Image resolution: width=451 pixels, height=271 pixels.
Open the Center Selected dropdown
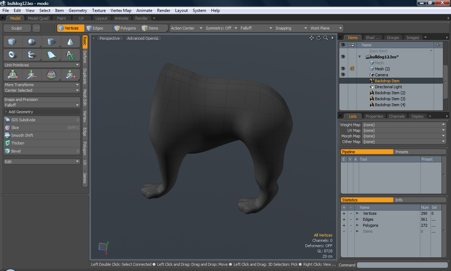42,90
